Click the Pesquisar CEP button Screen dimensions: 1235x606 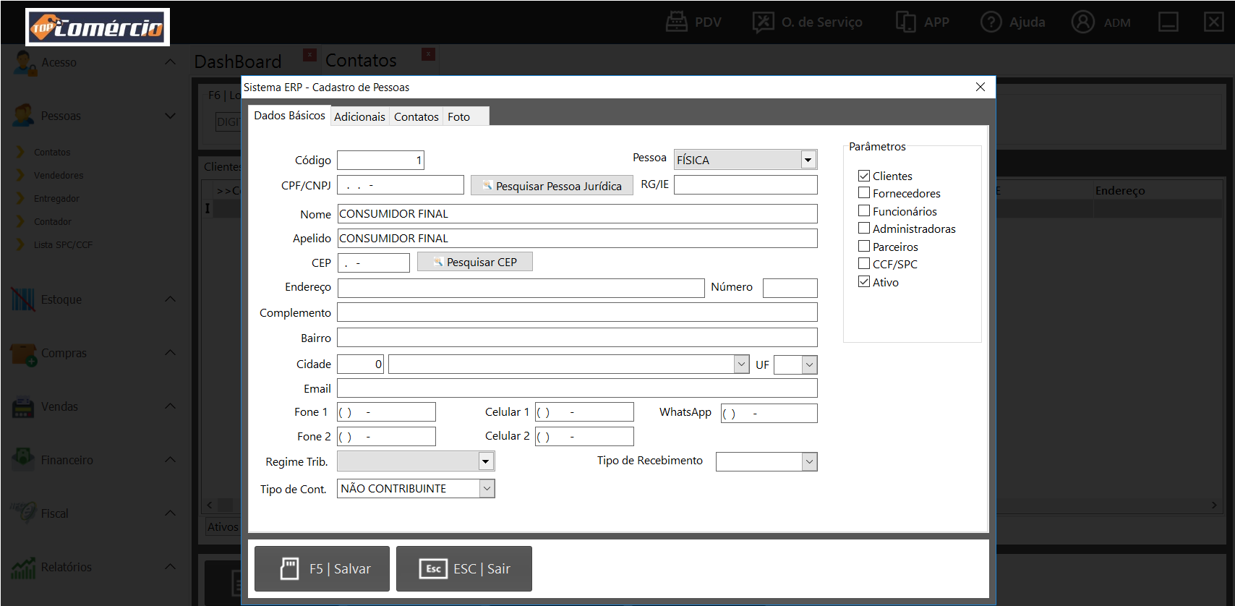point(475,262)
